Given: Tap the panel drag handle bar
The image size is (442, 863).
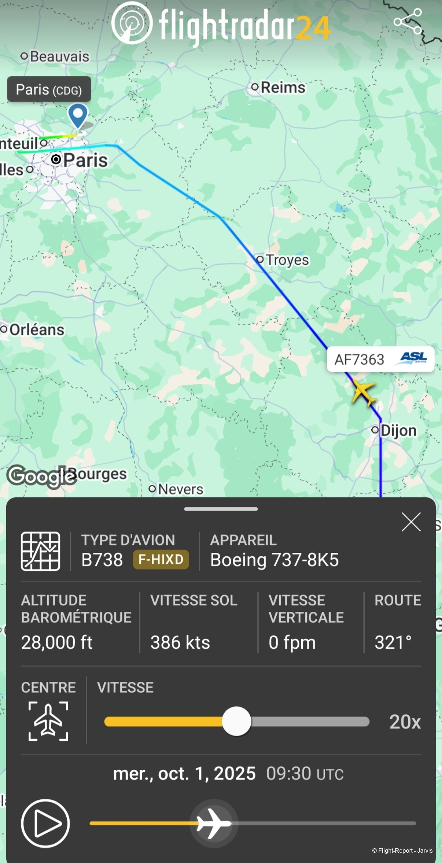Looking at the screenshot, I should (x=221, y=509).
